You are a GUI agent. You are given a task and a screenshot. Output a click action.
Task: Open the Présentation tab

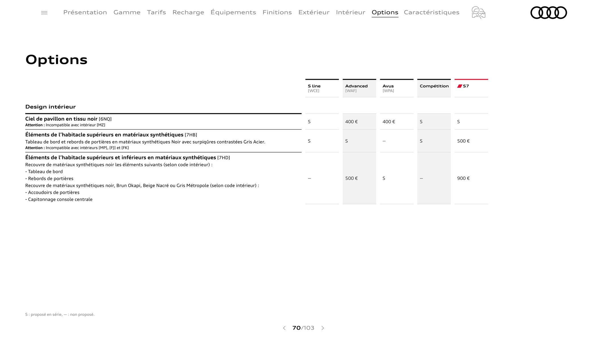[x=85, y=12]
